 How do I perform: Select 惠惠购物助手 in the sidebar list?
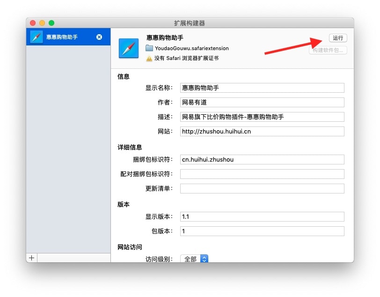coord(62,37)
